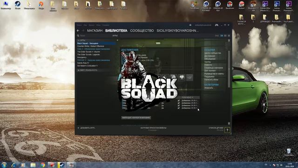The image size is (298, 168).
Task: Open the Windows Start menu
Action: 4,165
